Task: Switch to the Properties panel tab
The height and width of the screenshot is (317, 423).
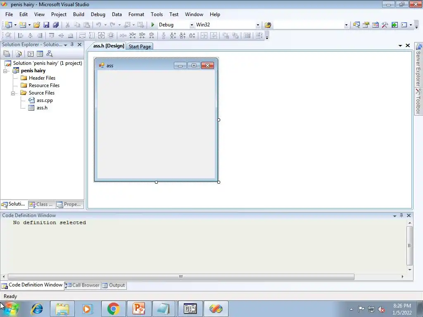Action: (x=69, y=204)
